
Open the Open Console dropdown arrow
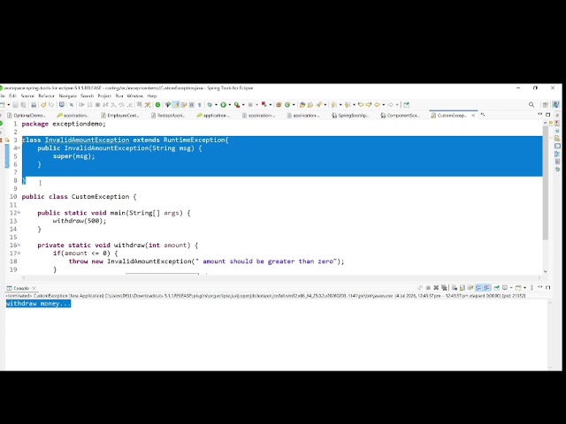click(524, 287)
